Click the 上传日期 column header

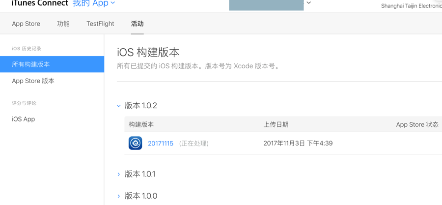click(276, 124)
